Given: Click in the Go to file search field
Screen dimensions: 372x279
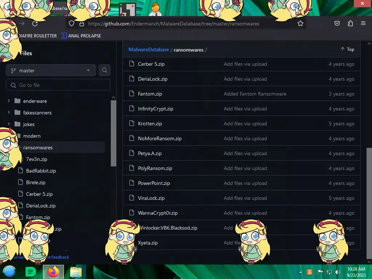Looking at the screenshot, I should 58,85.
